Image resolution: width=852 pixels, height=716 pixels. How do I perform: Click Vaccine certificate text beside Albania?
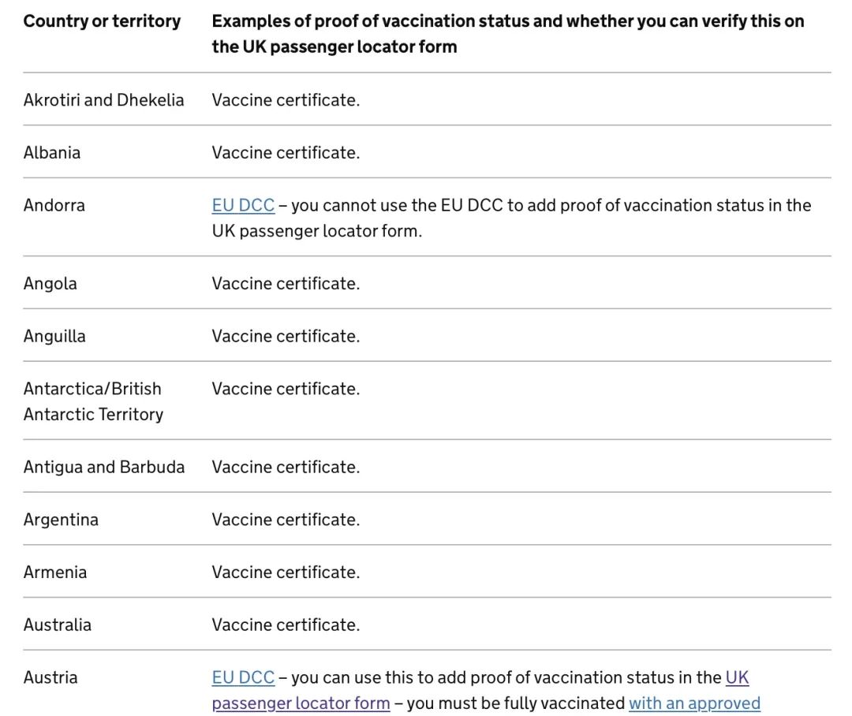point(286,153)
